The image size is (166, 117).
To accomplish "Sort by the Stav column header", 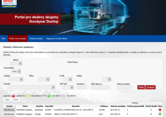I will tap(160, 106).
